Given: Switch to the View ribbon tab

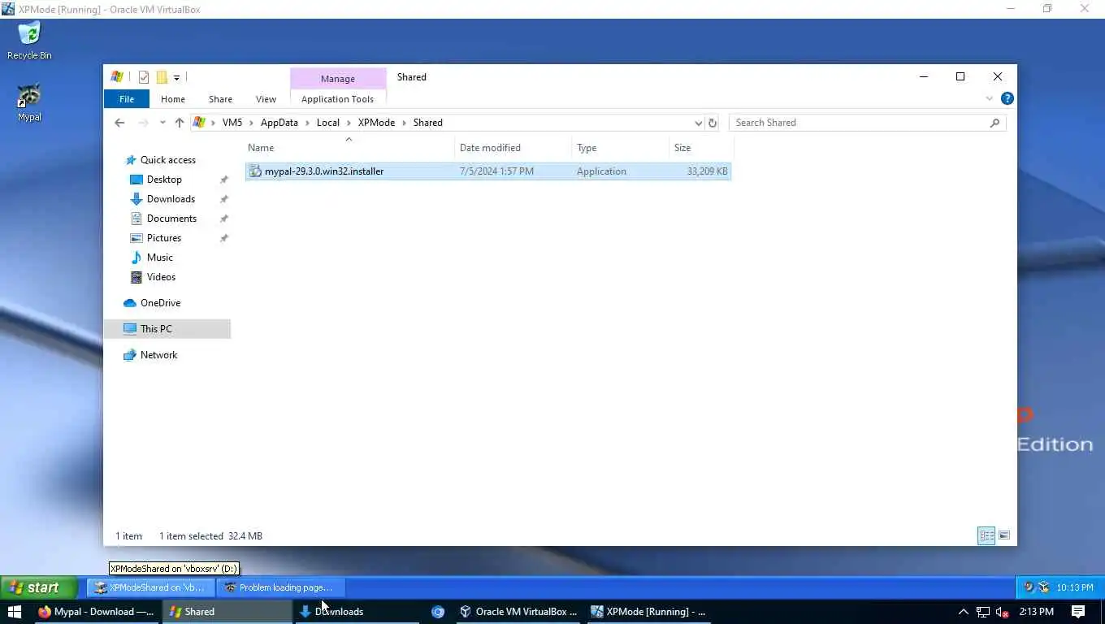Looking at the screenshot, I should pos(266,99).
